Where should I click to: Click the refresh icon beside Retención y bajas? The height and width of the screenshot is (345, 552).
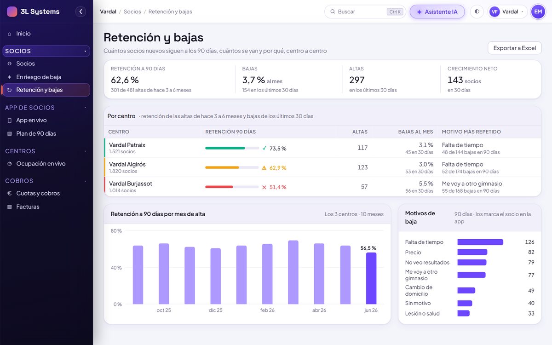click(10, 90)
